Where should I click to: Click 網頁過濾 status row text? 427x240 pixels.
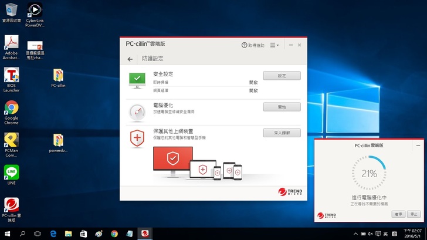(x=161, y=90)
